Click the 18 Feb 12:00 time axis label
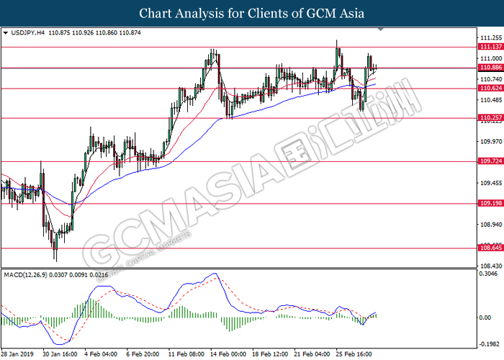504x360 pixels. pyautogui.click(x=270, y=354)
